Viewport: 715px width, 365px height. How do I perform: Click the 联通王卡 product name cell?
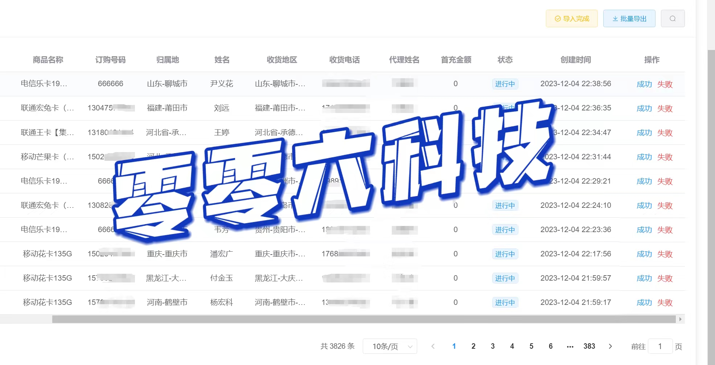pyautogui.click(x=48, y=133)
